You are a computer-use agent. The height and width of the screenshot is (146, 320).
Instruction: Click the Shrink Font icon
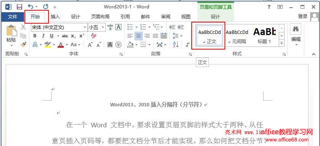click(99, 44)
